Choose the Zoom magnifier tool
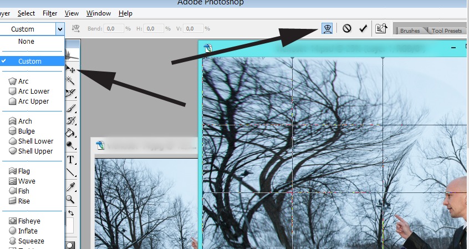469x249 pixels. pyautogui.click(x=71, y=199)
